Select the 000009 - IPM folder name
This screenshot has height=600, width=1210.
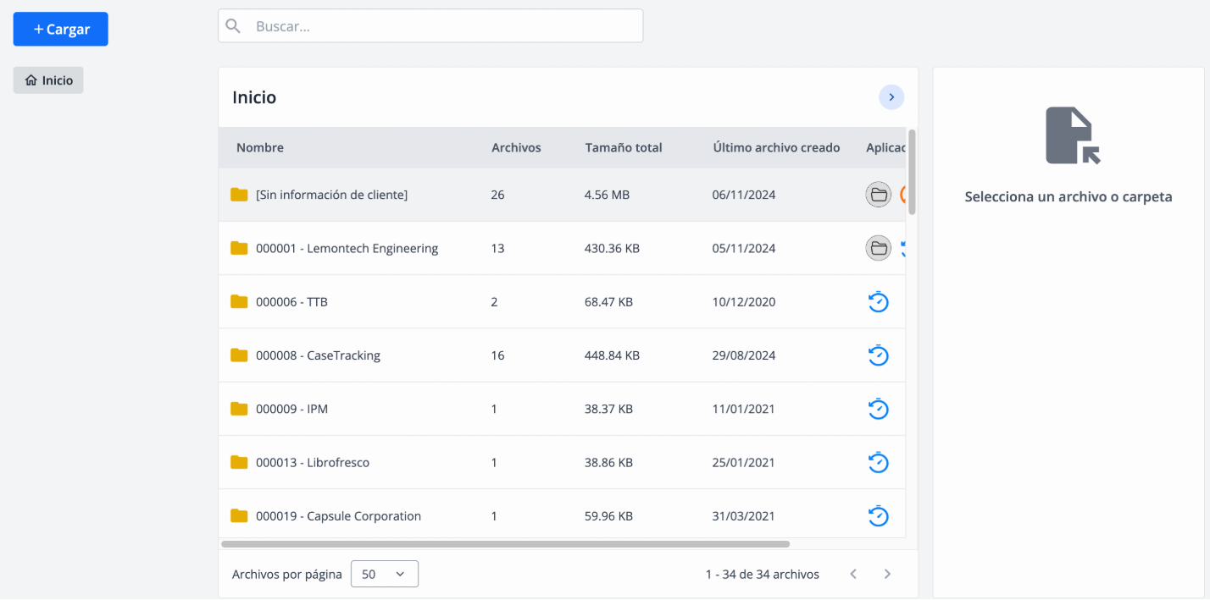click(291, 409)
